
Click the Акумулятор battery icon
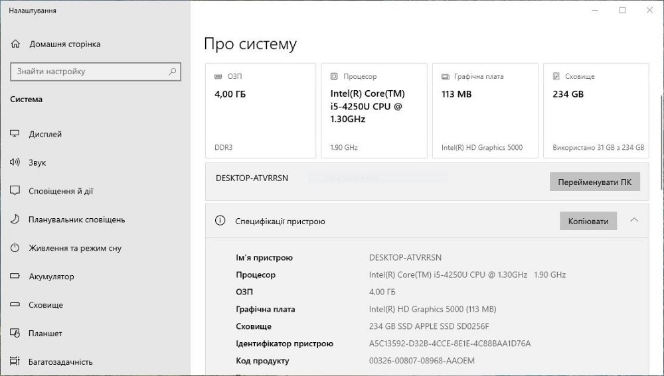pyautogui.click(x=15, y=276)
